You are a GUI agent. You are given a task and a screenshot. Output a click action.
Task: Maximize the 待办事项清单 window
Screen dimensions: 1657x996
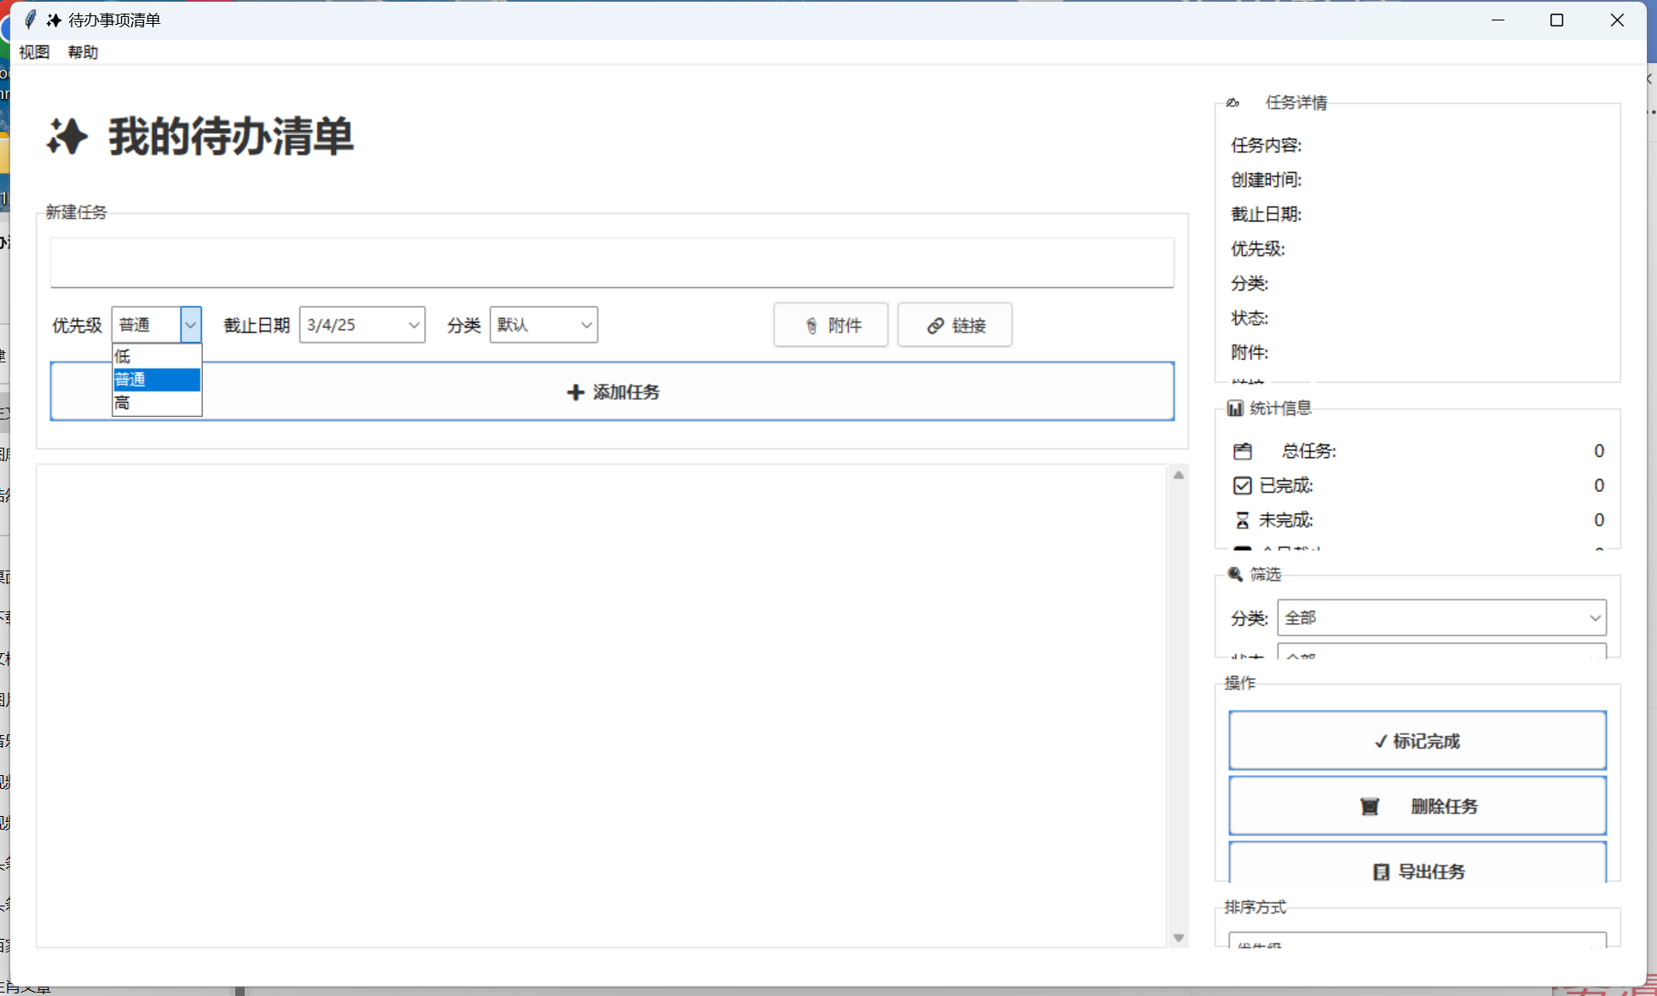click(x=1556, y=20)
